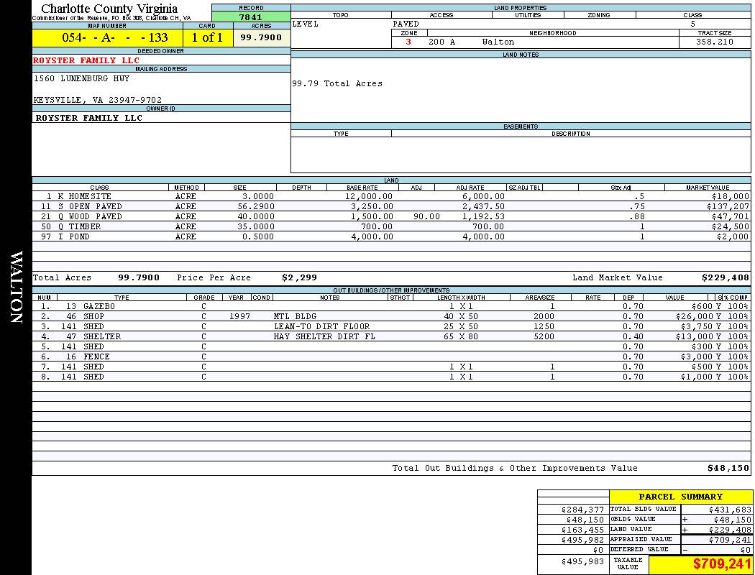The height and width of the screenshot is (575, 755).
Task: Click the green record number 7841
Action: 250,17
